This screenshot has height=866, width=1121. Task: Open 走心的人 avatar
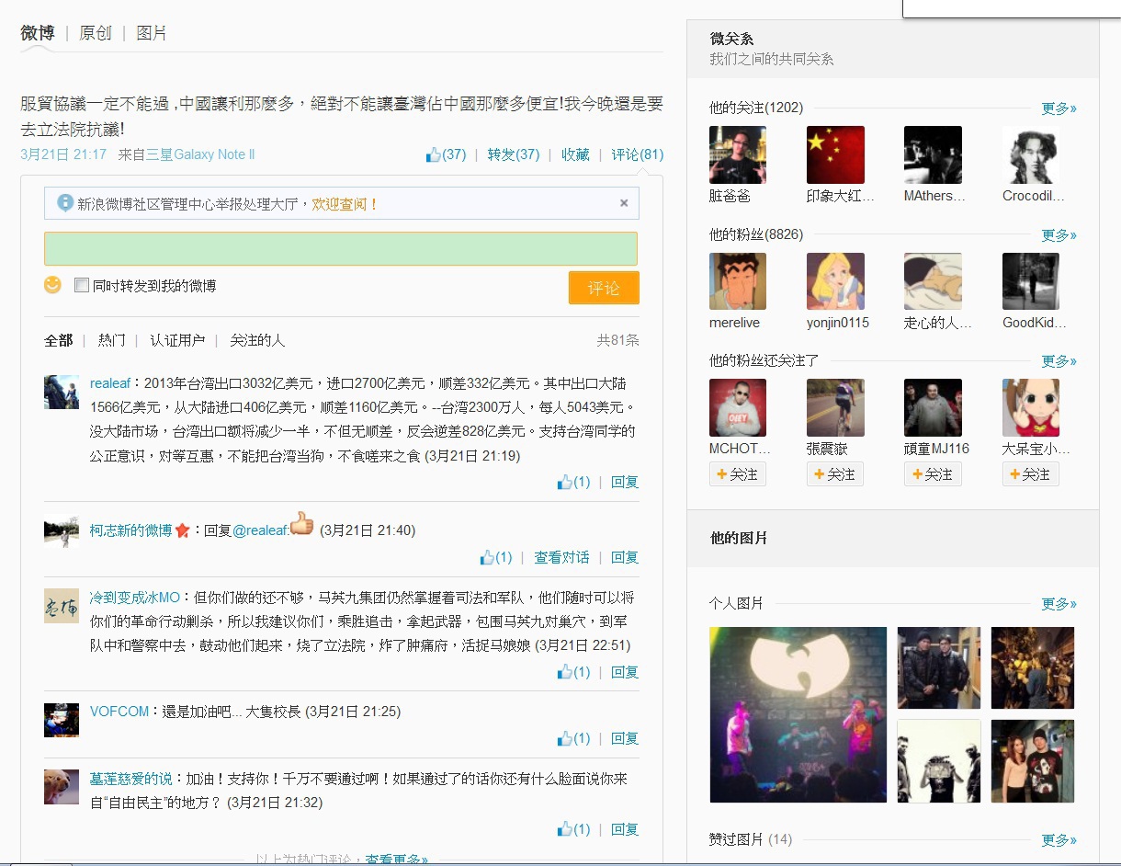tap(933, 281)
